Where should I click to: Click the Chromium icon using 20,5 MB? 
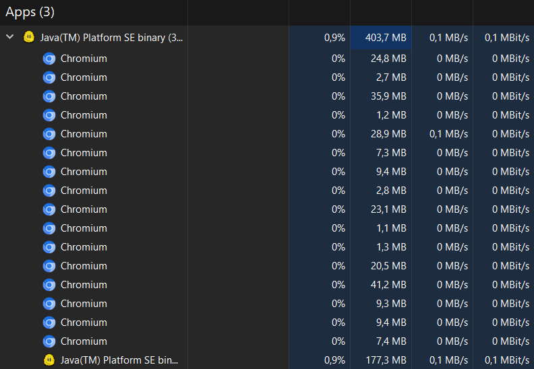[49, 266]
